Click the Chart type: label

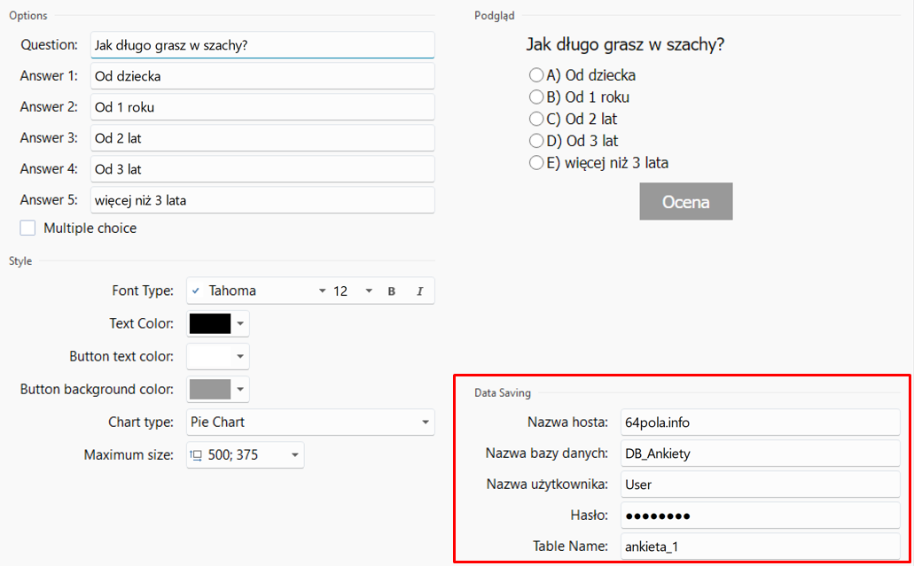[x=141, y=423]
